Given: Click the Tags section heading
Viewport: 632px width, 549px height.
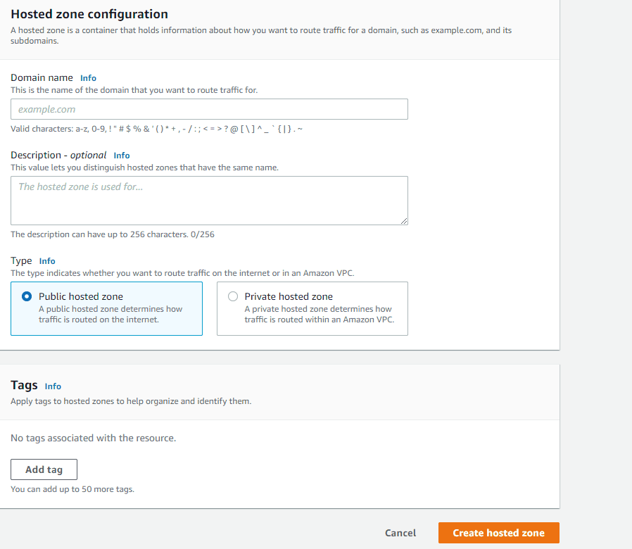Looking at the screenshot, I should 24,385.
